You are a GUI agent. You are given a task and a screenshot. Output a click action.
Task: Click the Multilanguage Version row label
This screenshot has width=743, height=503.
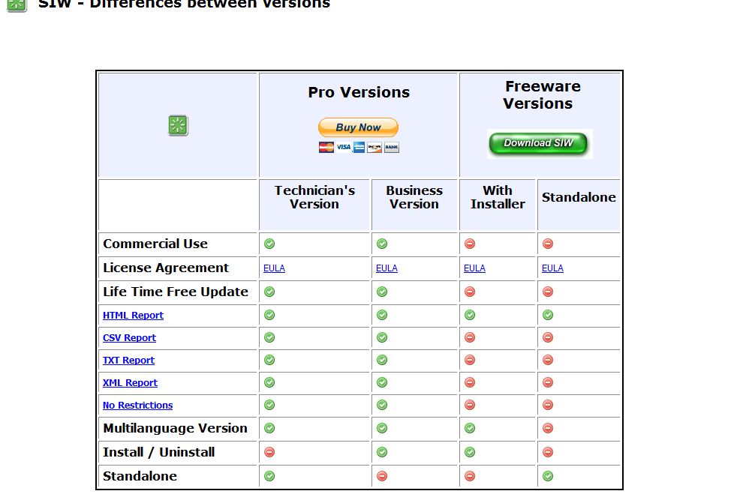[175, 428]
